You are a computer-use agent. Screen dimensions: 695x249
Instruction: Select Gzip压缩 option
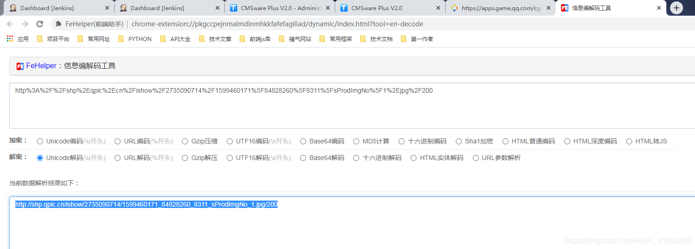(185, 142)
